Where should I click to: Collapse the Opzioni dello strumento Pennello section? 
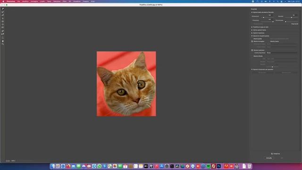pos(252,12)
